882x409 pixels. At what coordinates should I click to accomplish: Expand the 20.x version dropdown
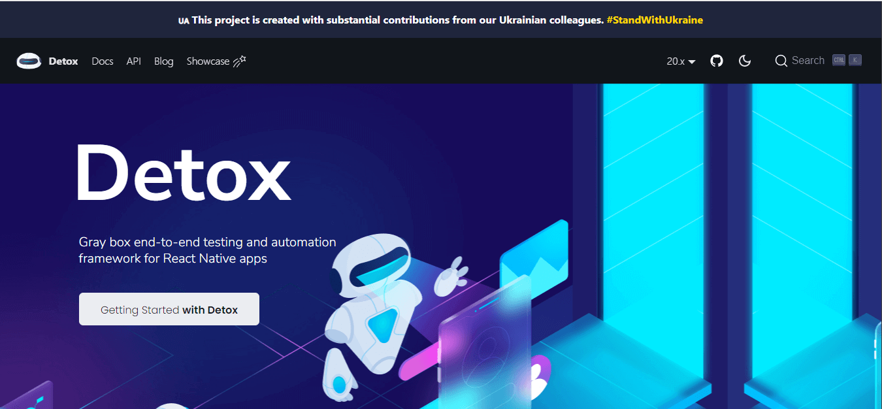pos(681,61)
